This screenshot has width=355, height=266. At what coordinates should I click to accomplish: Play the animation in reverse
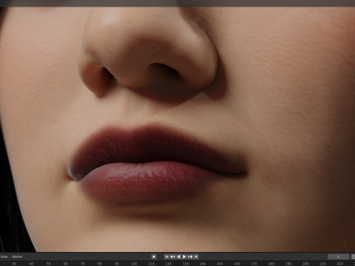click(179, 256)
